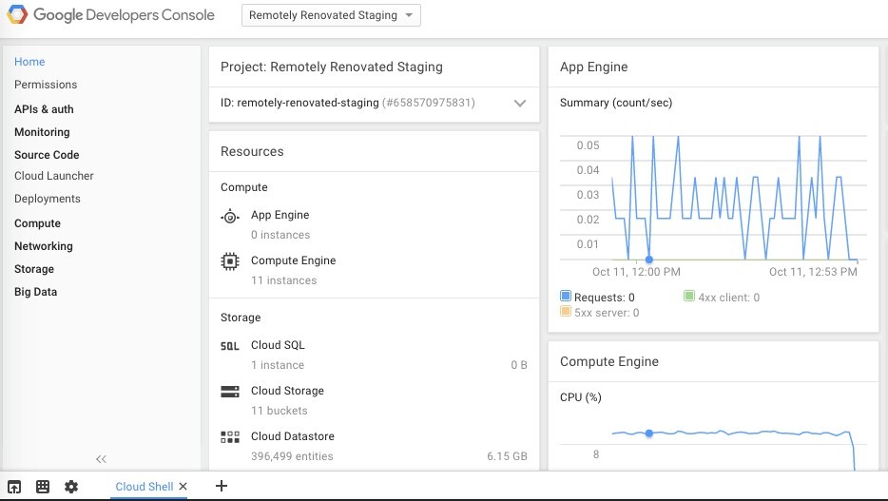
Task: Click '396,499 entities' text
Action: (x=292, y=455)
